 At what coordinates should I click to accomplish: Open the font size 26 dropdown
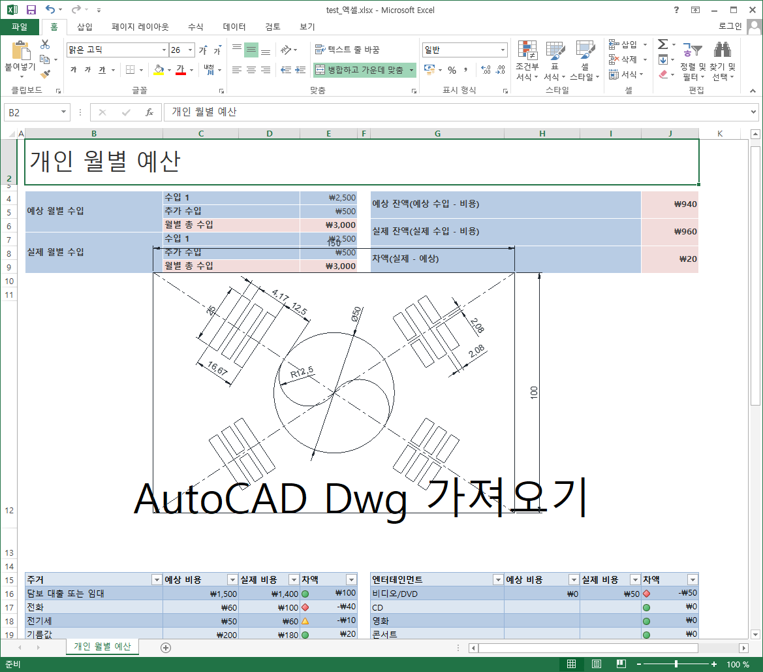click(x=191, y=50)
